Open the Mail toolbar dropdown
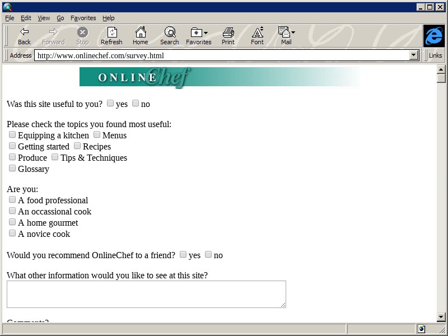The height and width of the screenshot is (336, 448). click(x=286, y=36)
